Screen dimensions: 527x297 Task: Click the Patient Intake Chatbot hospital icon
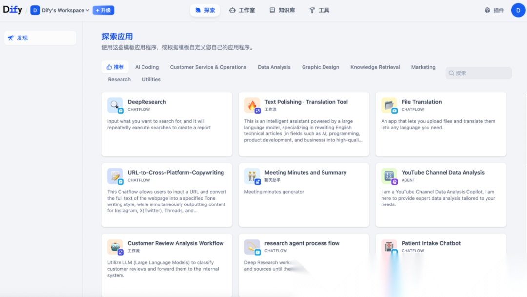(389, 247)
